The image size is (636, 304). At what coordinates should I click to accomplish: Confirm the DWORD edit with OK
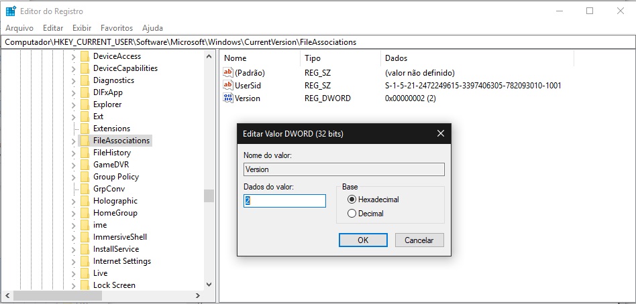tap(363, 240)
